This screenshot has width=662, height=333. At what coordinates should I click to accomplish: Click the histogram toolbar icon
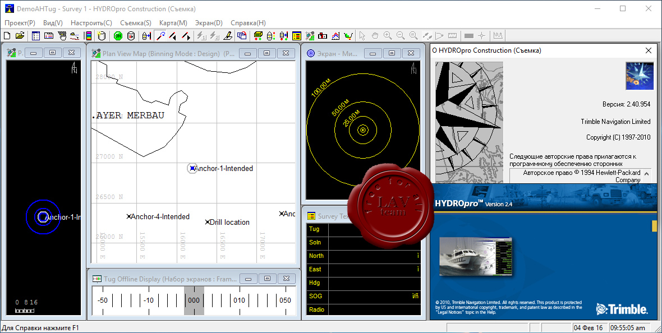[498, 36]
